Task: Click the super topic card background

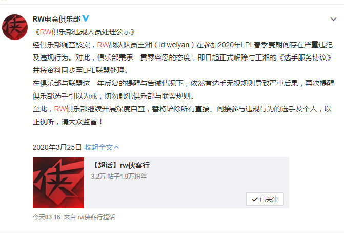Action: (x=187, y=183)
